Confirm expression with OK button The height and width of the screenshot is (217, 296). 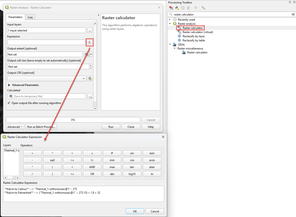(135, 211)
